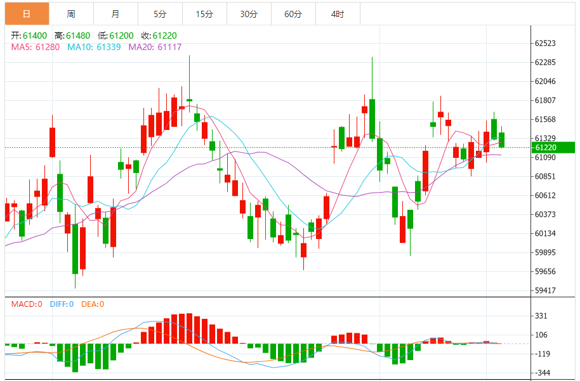Click the open price 开:61400
The width and height of the screenshot is (580, 381).
tap(29, 36)
